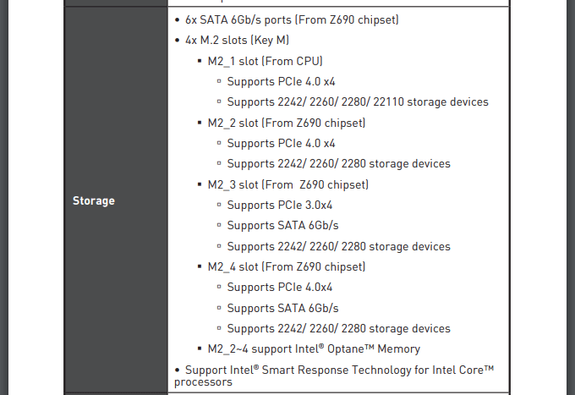This screenshot has width=575, height=395.
Task: Select the M2_4 slot (From Z690 chipset) entry
Action: tap(287, 266)
